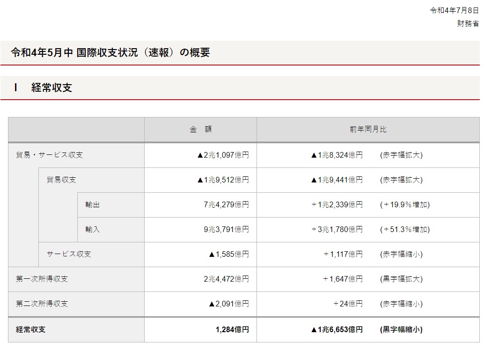Click the 前年同月比 column header
The image size is (484, 349).
coord(368,130)
